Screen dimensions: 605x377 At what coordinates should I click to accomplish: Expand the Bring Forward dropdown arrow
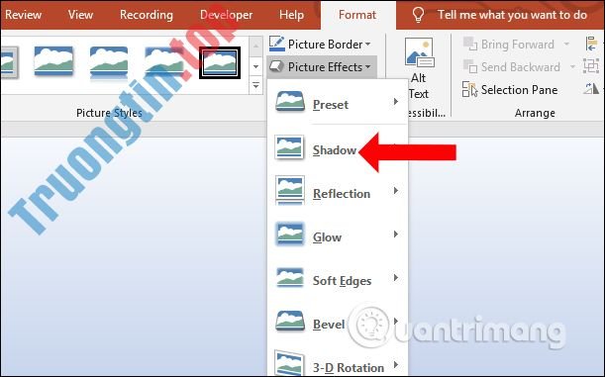566,44
